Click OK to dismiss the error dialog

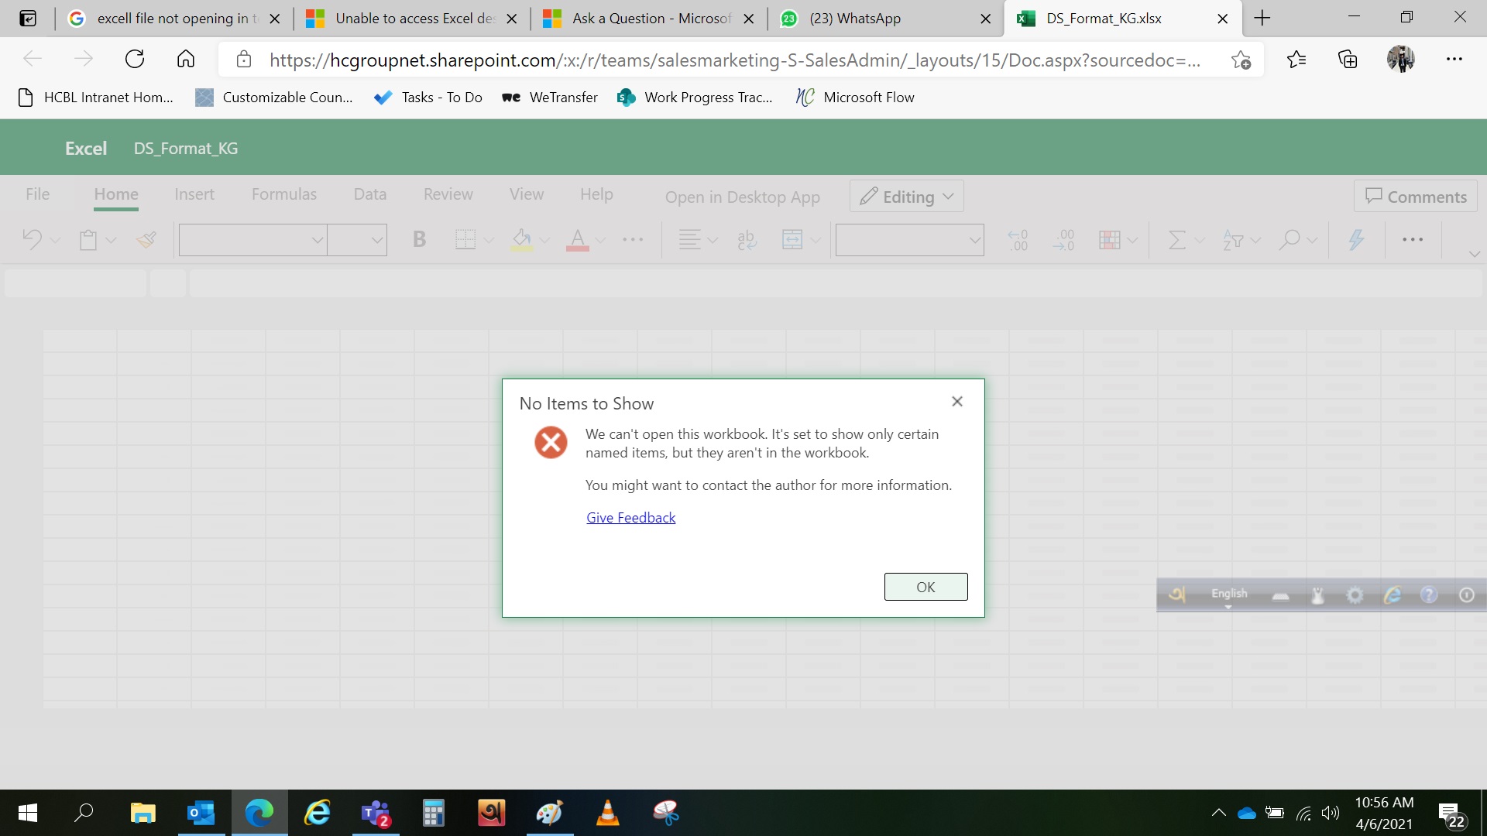tap(926, 587)
